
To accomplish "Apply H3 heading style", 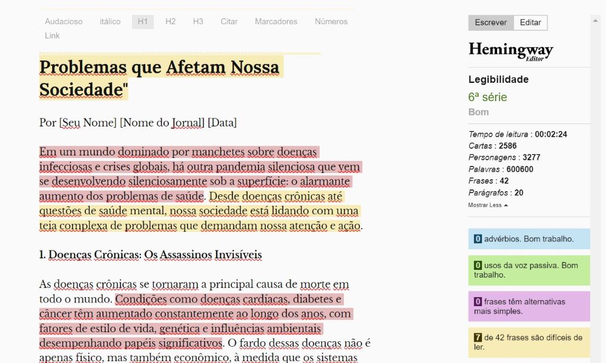I will pyautogui.click(x=198, y=22).
